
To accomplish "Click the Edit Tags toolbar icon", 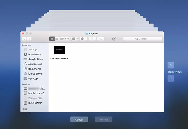I will point(101,39).
